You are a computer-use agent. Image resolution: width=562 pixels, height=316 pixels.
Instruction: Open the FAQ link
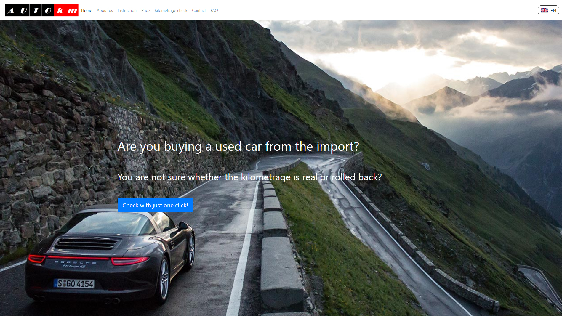pyautogui.click(x=214, y=10)
